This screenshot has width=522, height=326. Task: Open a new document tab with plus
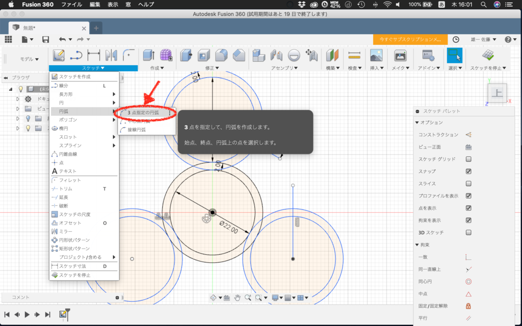[96, 29]
